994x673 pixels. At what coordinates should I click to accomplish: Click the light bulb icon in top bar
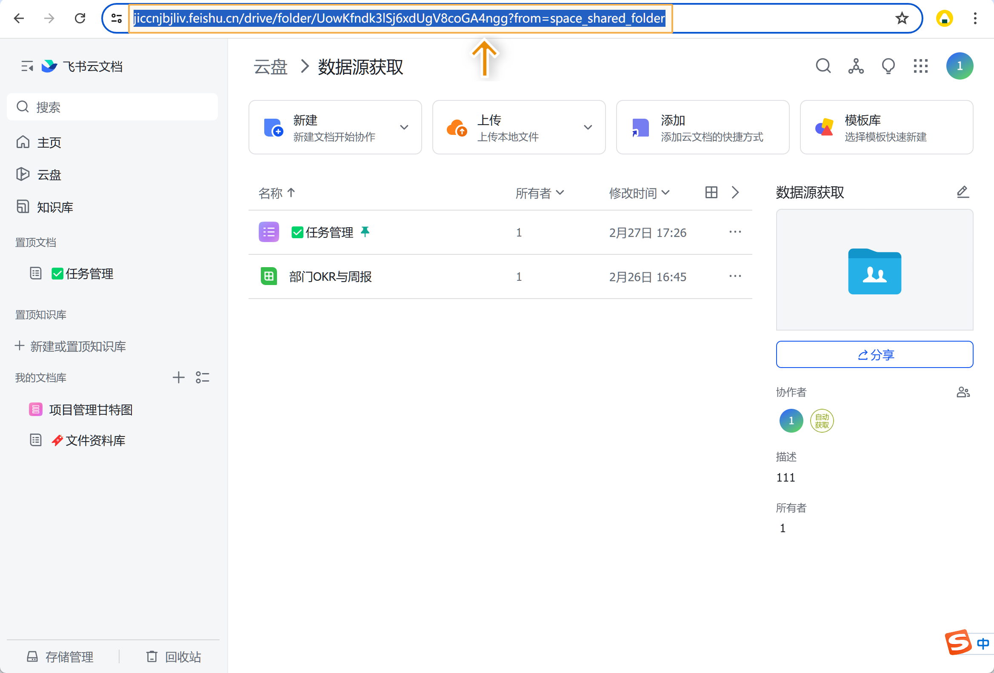888,66
